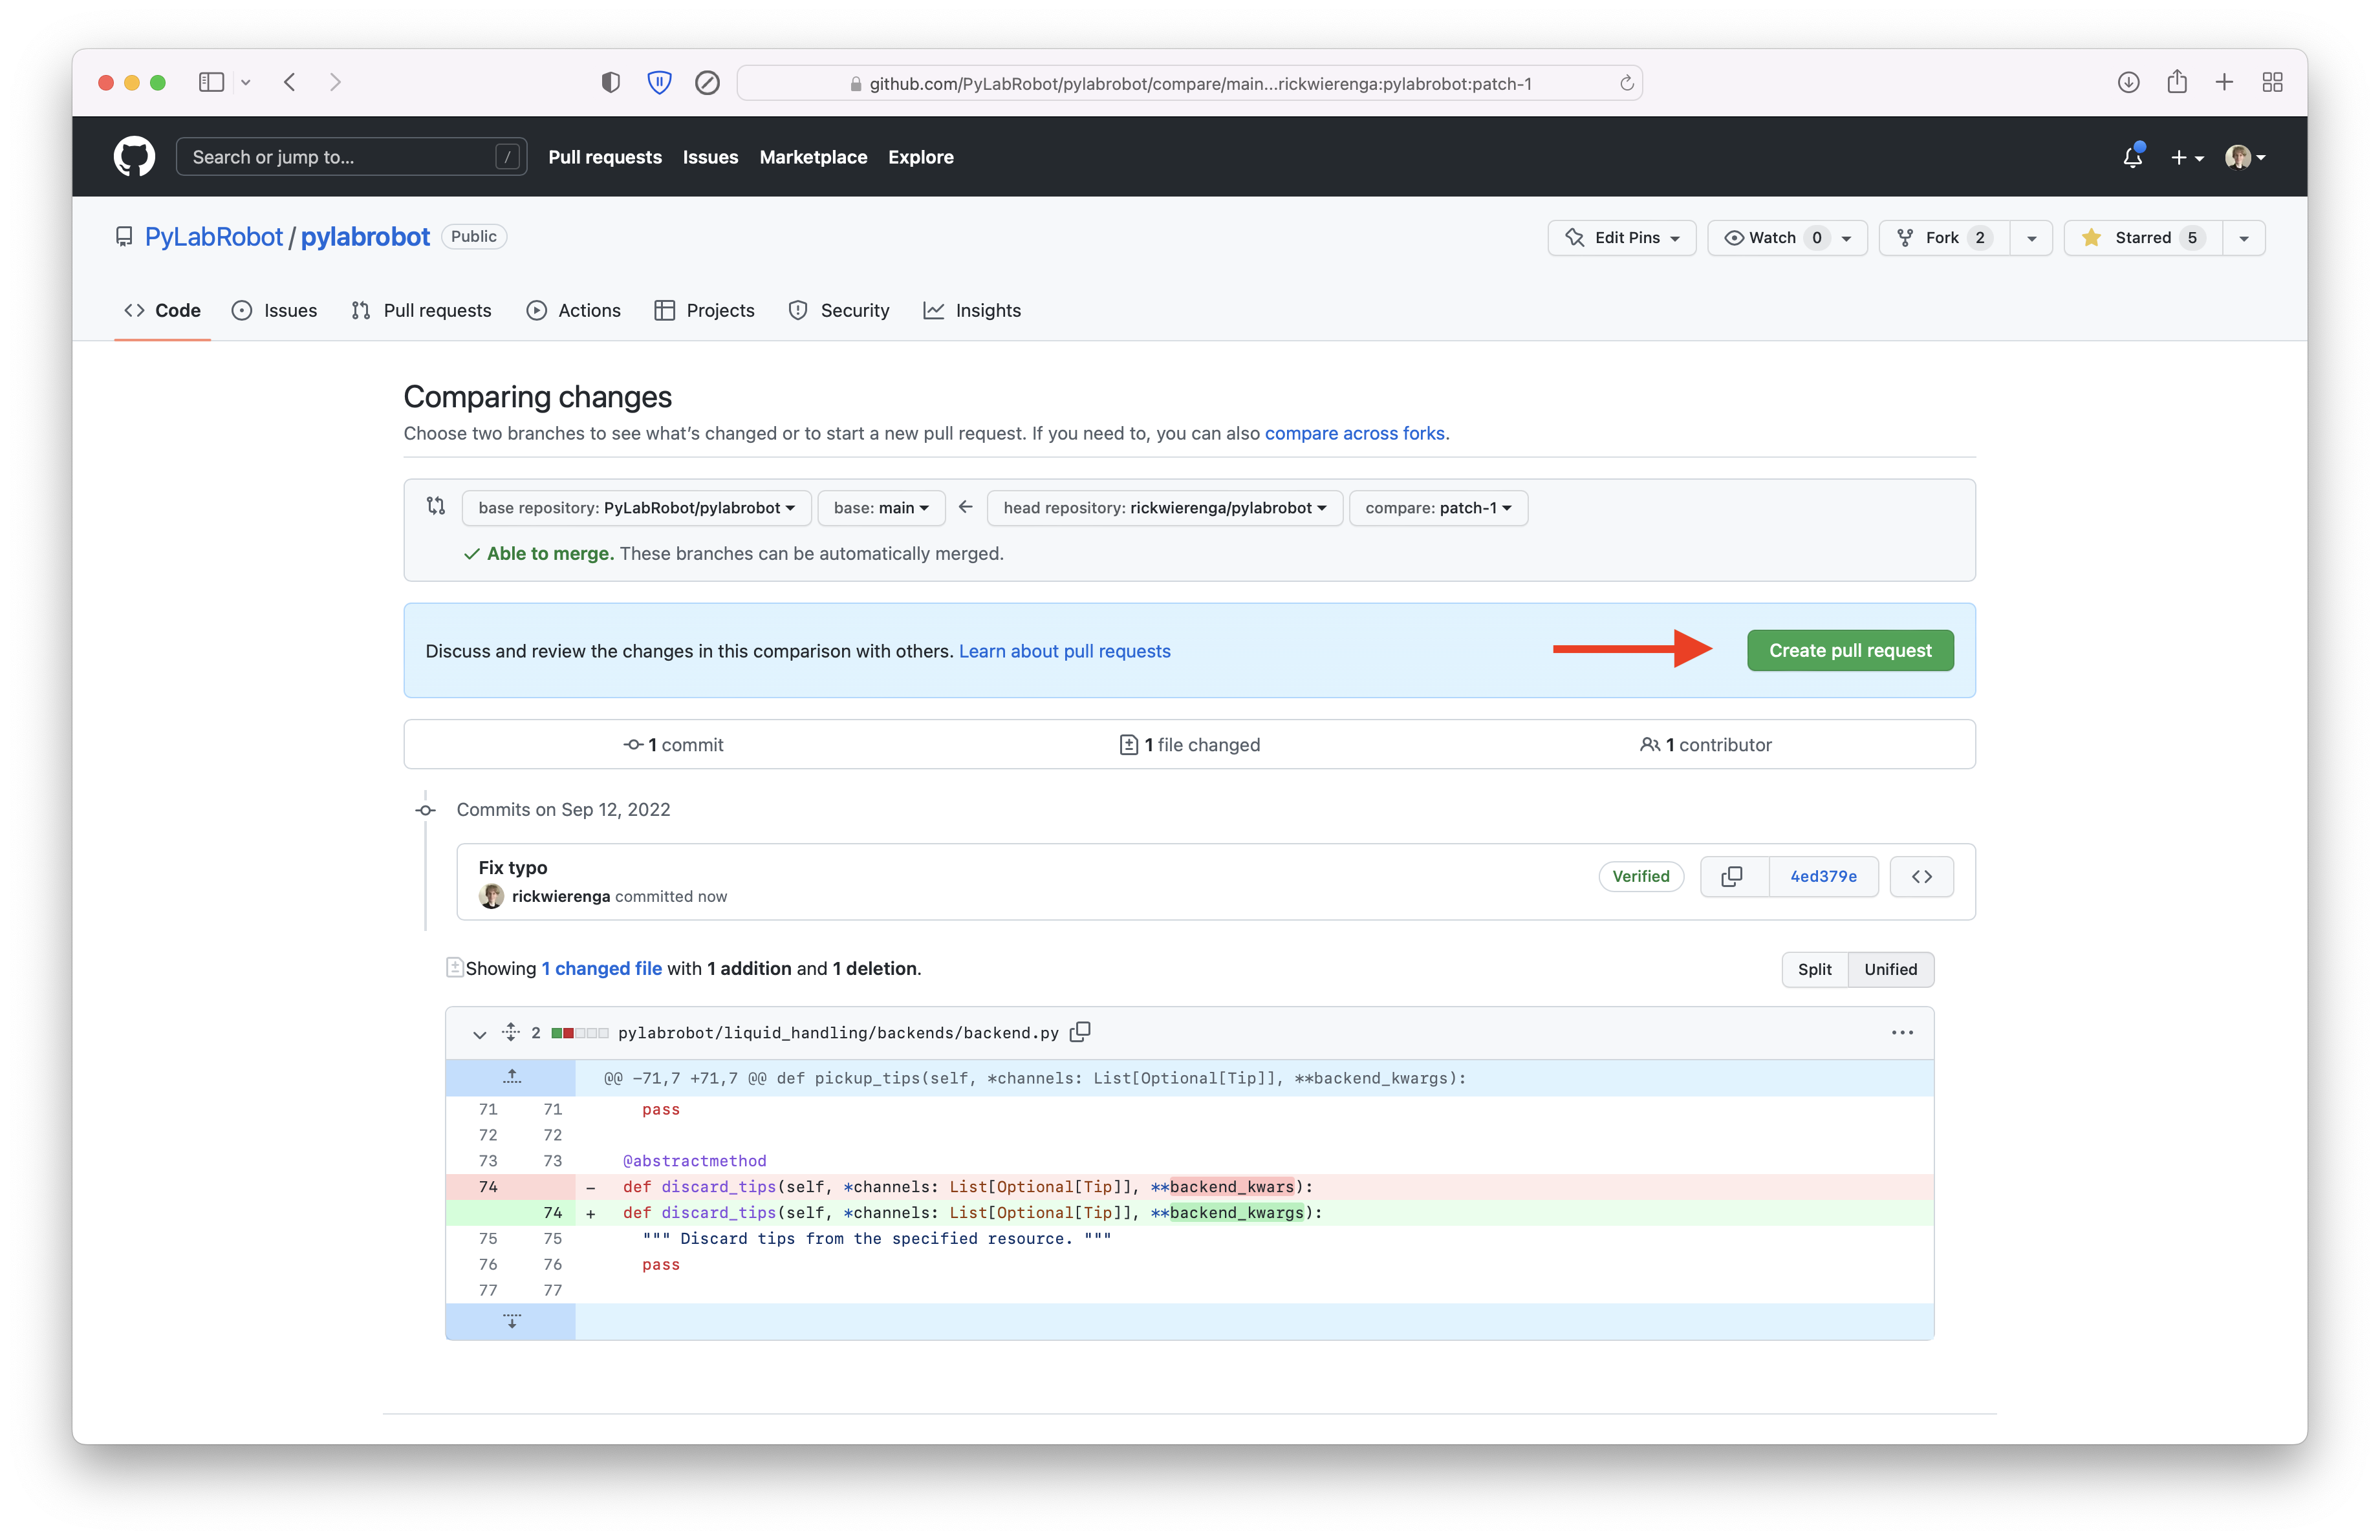Switch diff view to Split
Viewport: 2380px width, 1540px height.
1814,968
